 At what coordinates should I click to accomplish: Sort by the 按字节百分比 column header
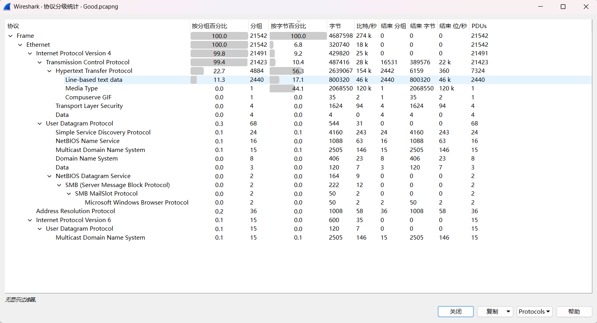(x=288, y=26)
